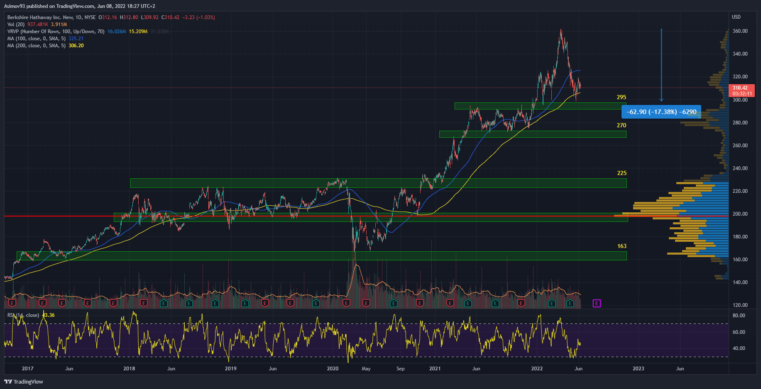
Task: Select the rightmost green earnings E marker
Action: pyautogui.click(x=570, y=304)
